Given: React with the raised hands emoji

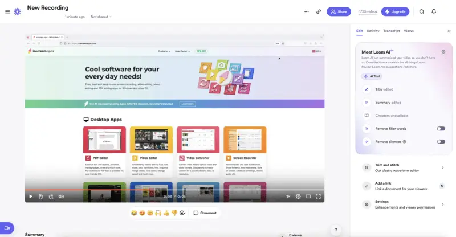Looking at the screenshot, I should (158, 213).
